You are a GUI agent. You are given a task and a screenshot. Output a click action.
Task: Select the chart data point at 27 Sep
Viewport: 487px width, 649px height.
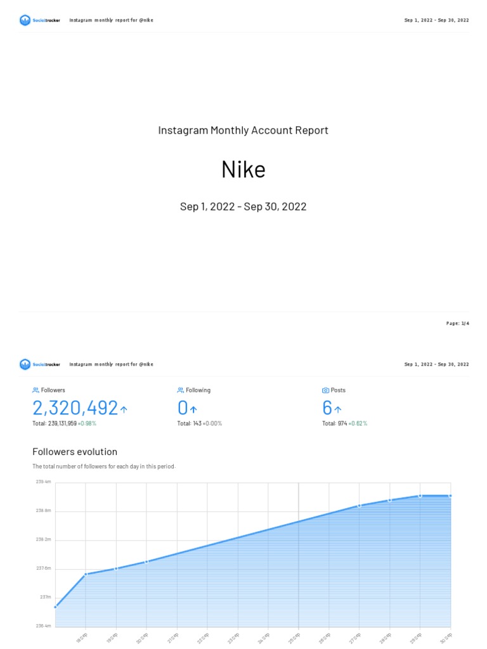[360, 505]
